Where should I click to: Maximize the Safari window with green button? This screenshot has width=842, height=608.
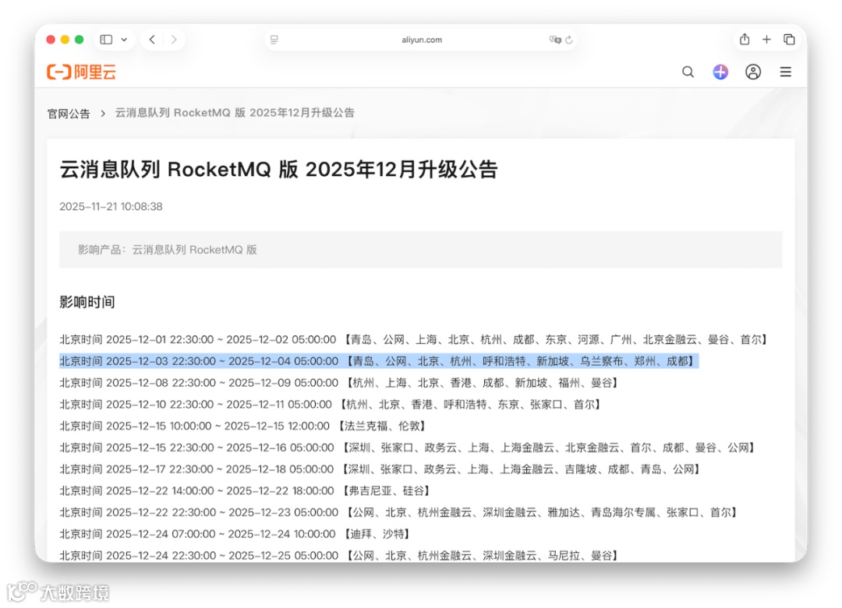click(x=80, y=40)
